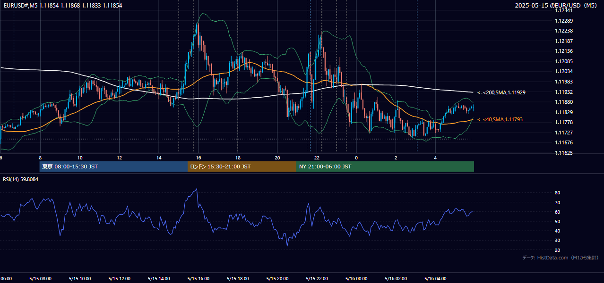Click price axis value 1.11727
Viewport: 604px width, 283px height.
pos(564,133)
